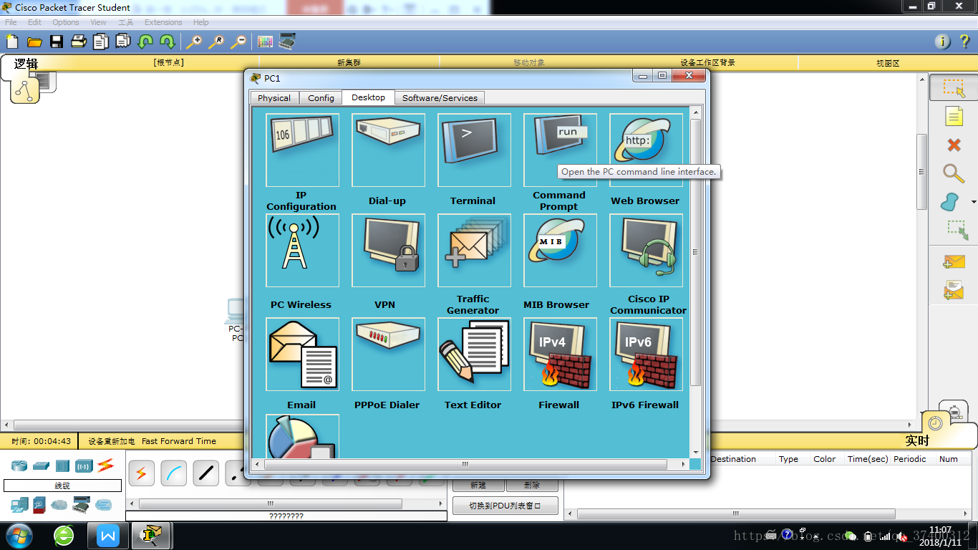Viewport: 978px width, 550px height.
Task: Open the View menu
Action: pyautogui.click(x=98, y=22)
